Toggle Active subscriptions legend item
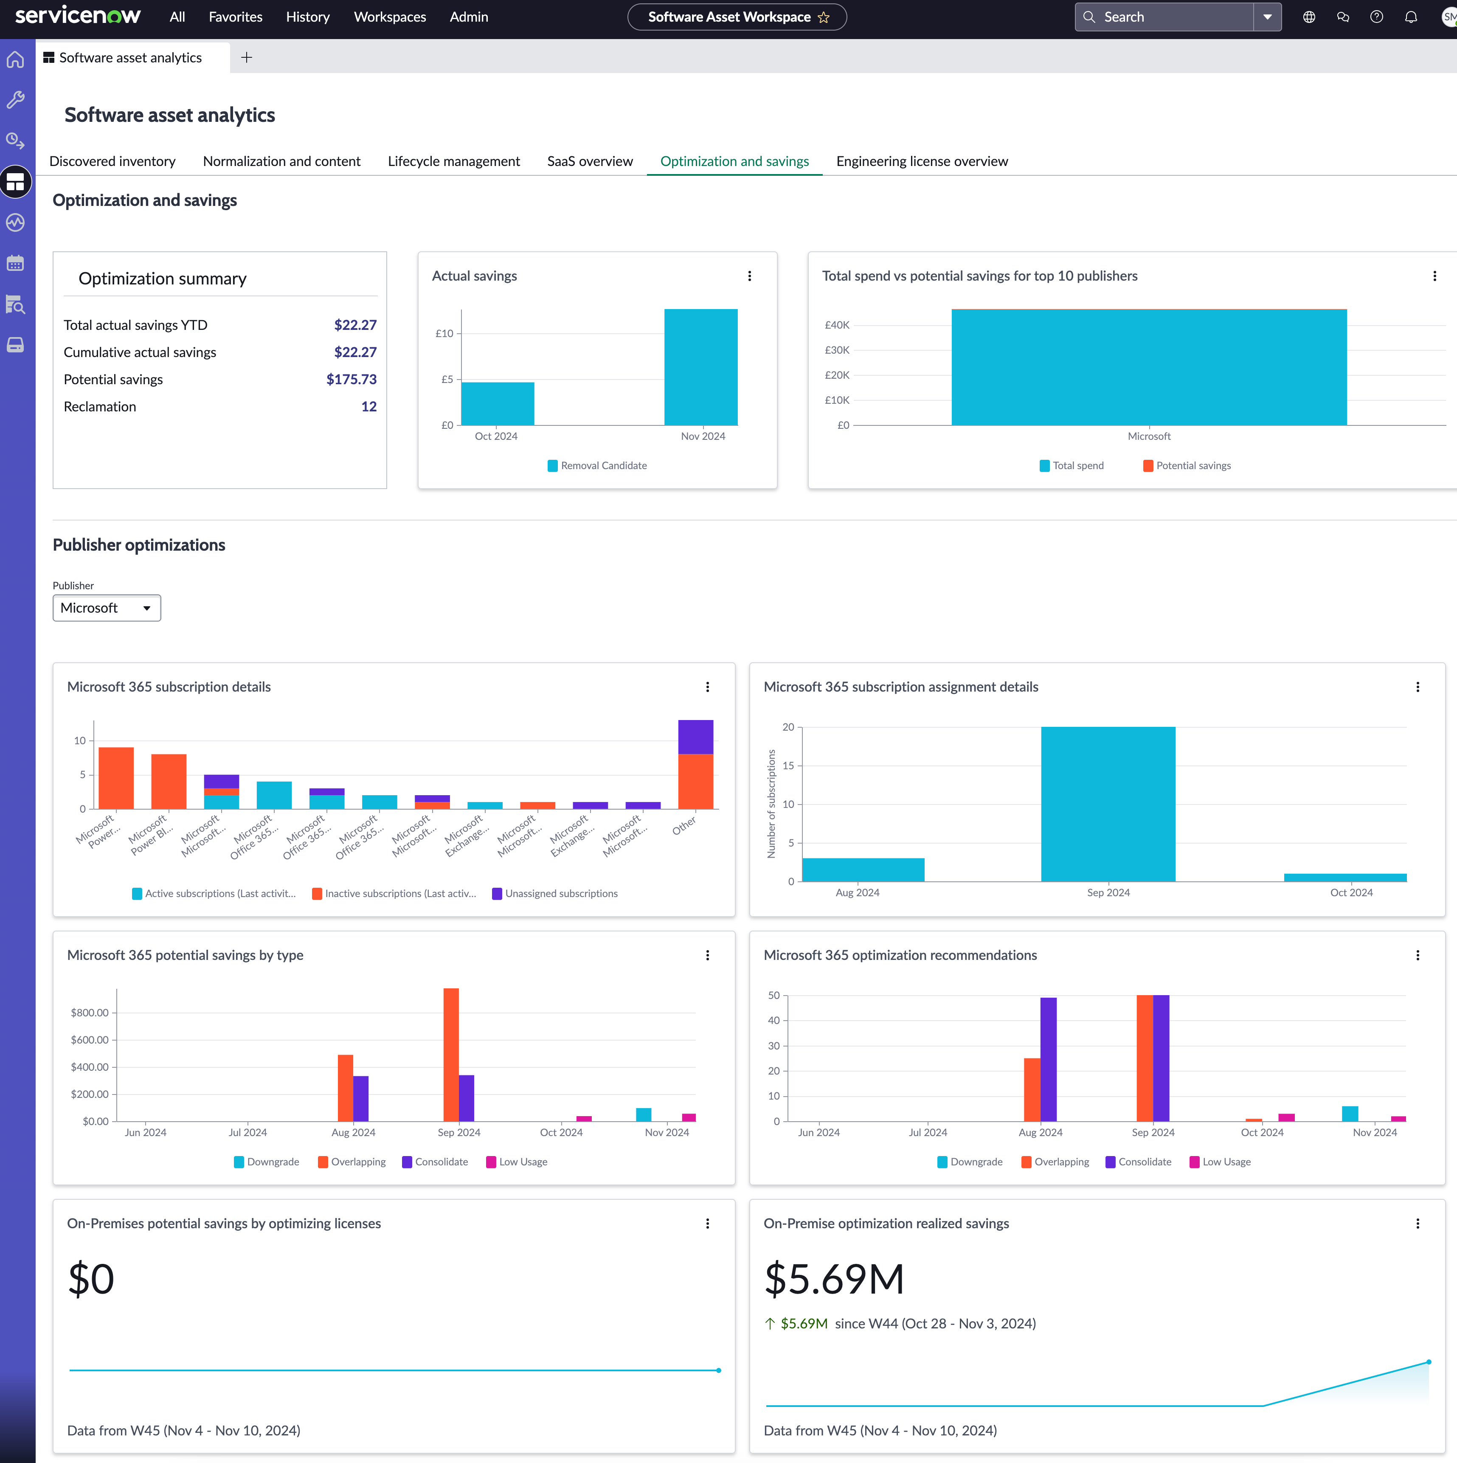Image resolution: width=1457 pixels, height=1463 pixels. pyautogui.click(x=214, y=894)
